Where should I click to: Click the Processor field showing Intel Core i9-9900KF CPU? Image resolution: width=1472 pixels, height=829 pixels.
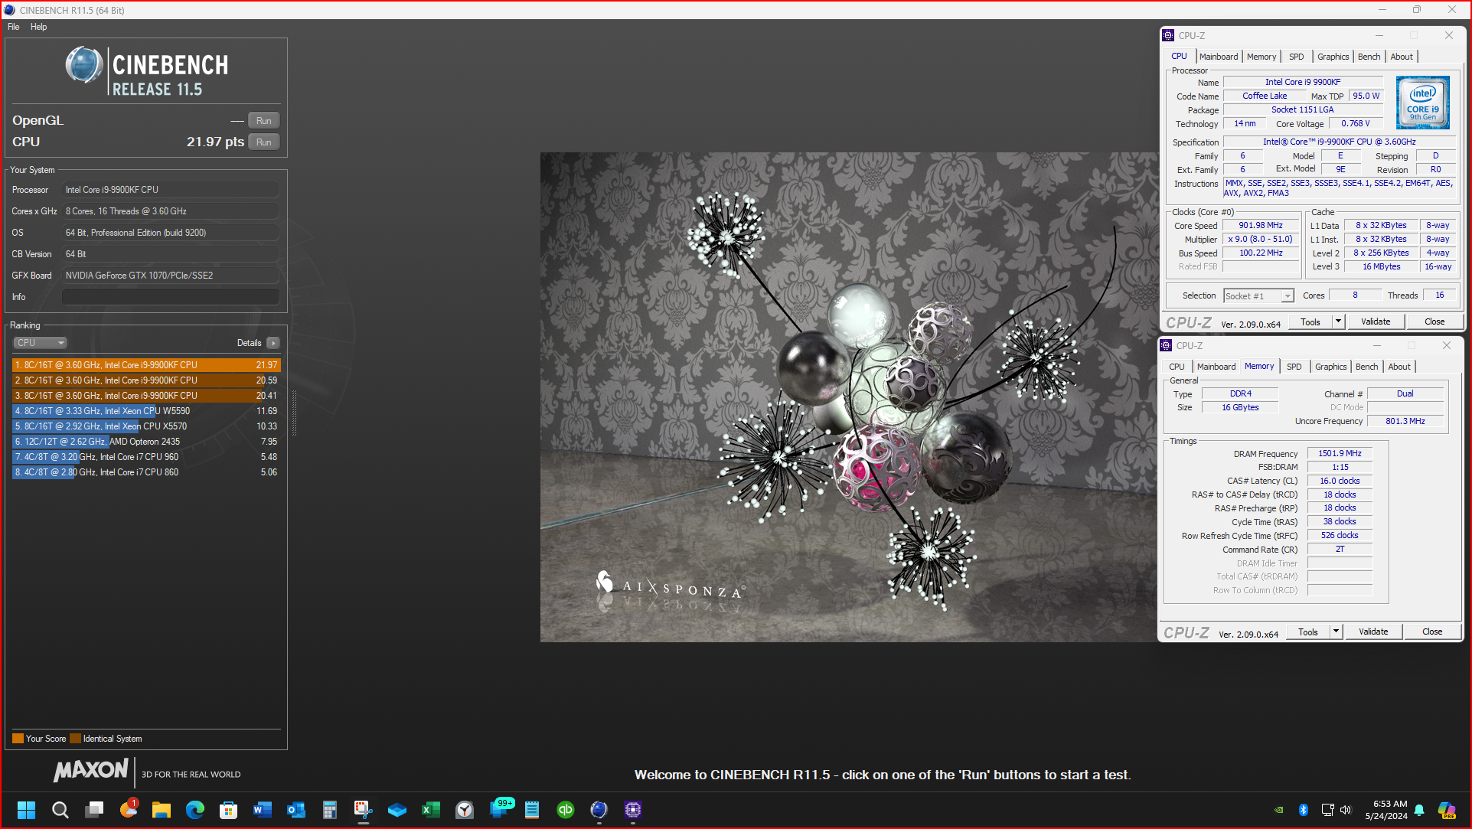pos(171,190)
